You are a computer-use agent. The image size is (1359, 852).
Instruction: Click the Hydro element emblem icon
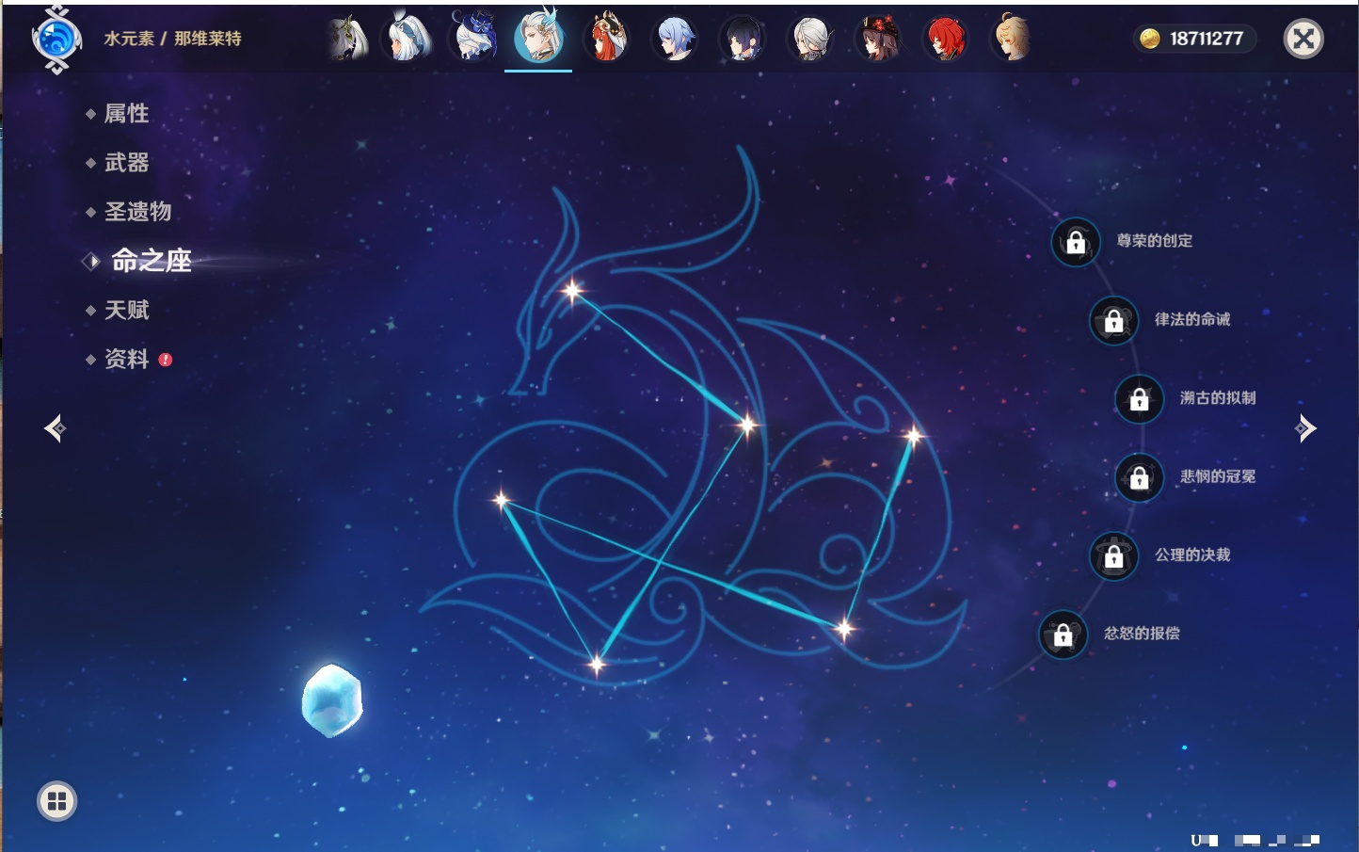[56, 40]
